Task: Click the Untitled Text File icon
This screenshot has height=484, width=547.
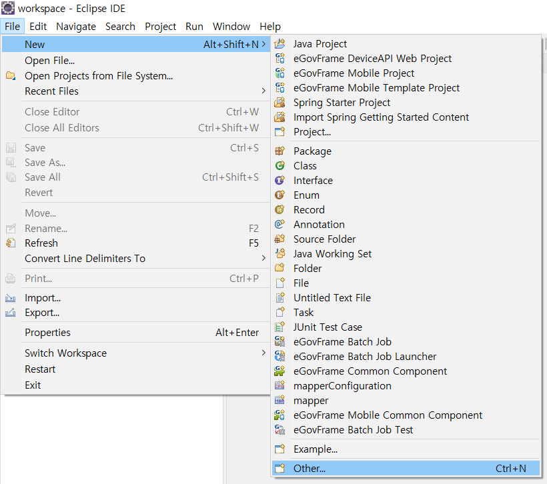Action: click(280, 298)
